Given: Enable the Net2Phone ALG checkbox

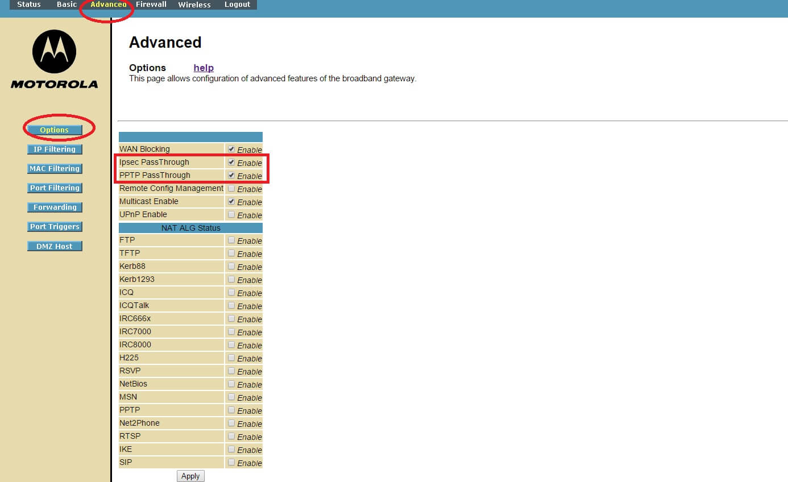Looking at the screenshot, I should [231, 423].
